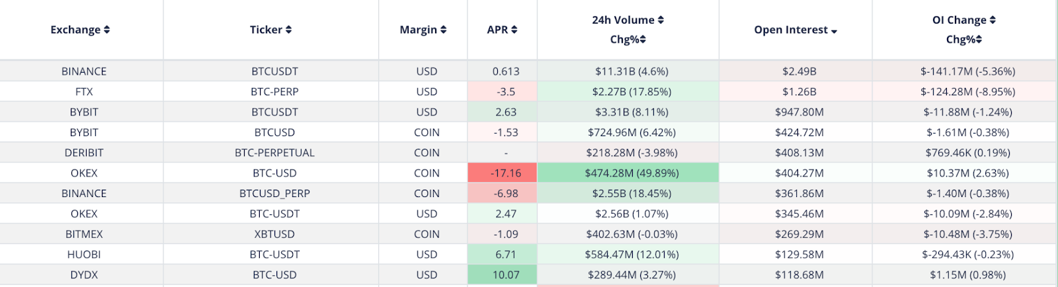Sort by Margin using its sort arrows
Viewport: 1058px width, 287px height.
(443, 30)
